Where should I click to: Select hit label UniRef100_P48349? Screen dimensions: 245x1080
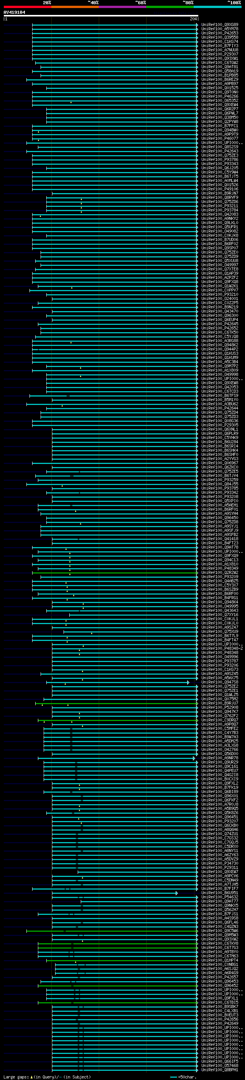[x=220, y=569]
